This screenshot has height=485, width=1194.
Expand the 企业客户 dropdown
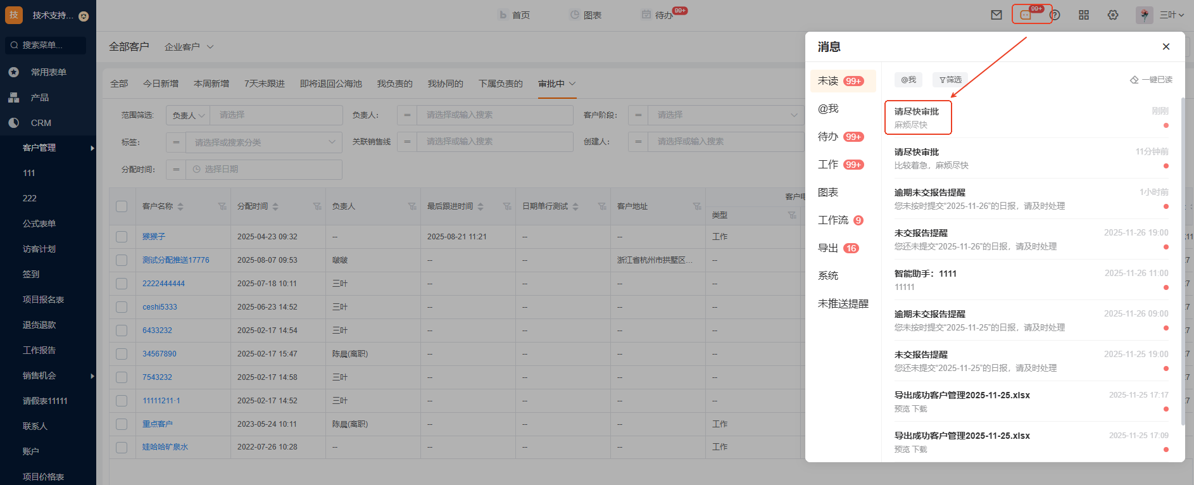pos(189,47)
